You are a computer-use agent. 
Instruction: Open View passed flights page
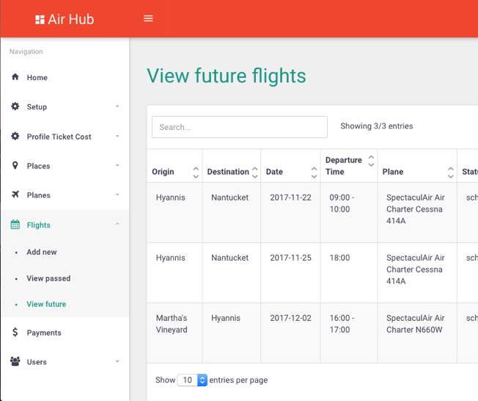[x=48, y=278]
